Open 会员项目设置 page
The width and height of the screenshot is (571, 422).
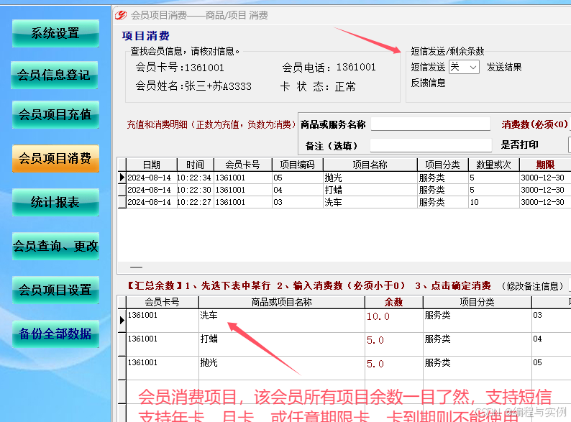(55, 290)
